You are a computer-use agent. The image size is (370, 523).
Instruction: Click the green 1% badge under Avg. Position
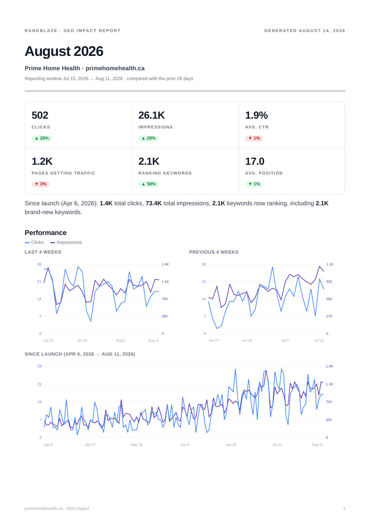[254, 184]
